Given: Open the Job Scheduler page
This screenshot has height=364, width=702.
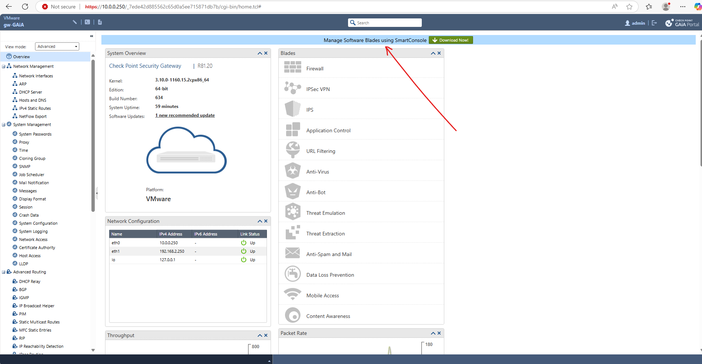Looking at the screenshot, I should pyautogui.click(x=31, y=175).
